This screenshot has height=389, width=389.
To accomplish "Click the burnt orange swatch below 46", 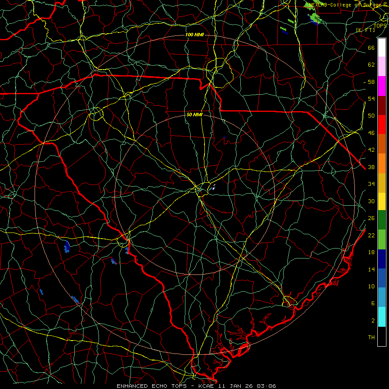I will (382, 144).
